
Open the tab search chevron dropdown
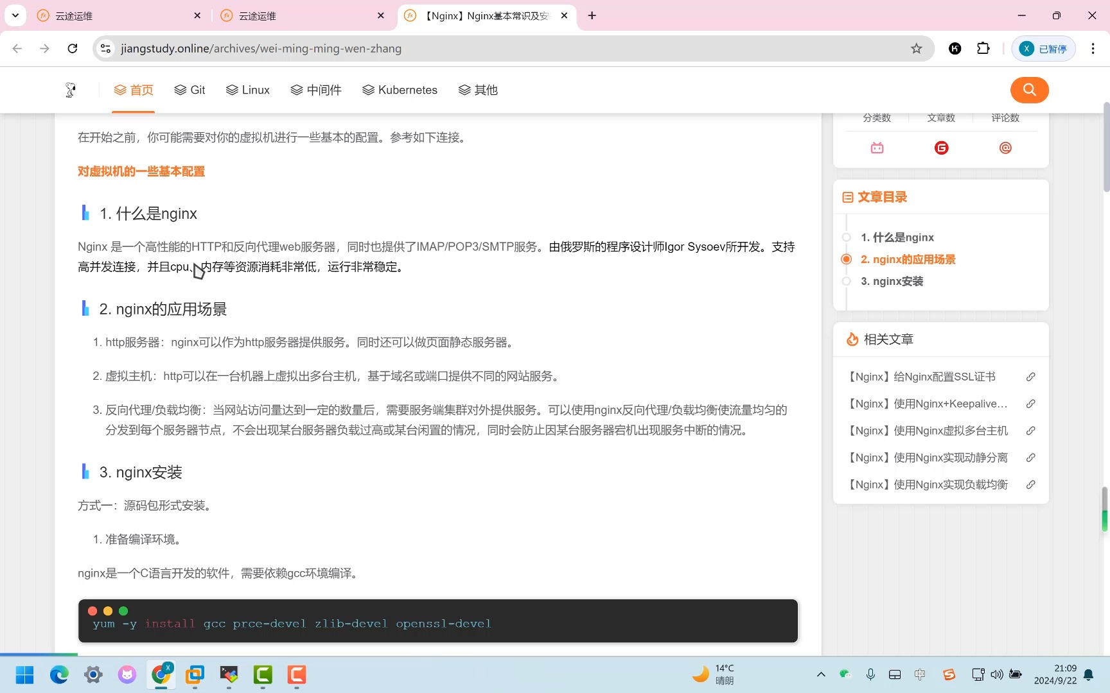[x=15, y=15]
